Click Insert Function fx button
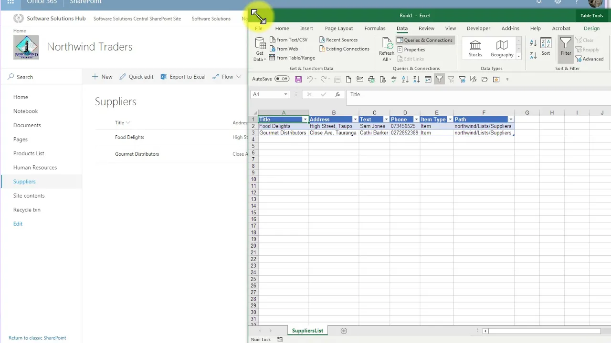This screenshot has height=343, width=611. pos(337,94)
